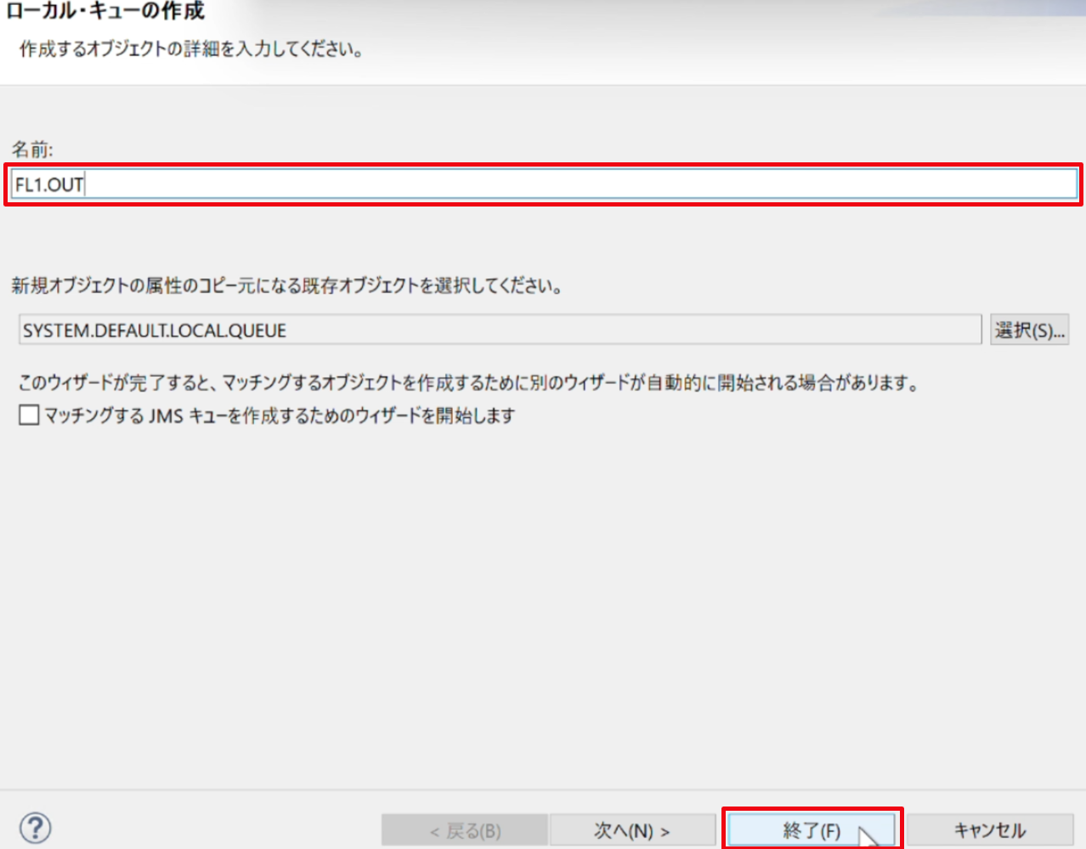Open help with the question mark icon
The height and width of the screenshot is (849, 1086).
point(35,828)
